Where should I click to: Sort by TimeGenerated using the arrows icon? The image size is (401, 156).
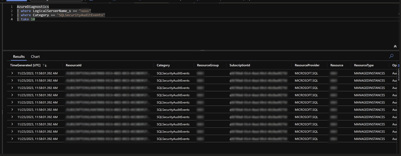coord(45,65)
